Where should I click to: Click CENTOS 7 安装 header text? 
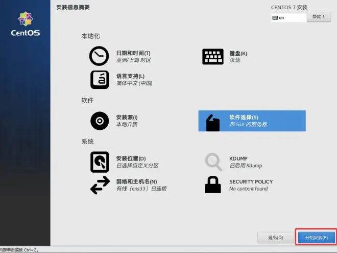click(x=289, y=8)
